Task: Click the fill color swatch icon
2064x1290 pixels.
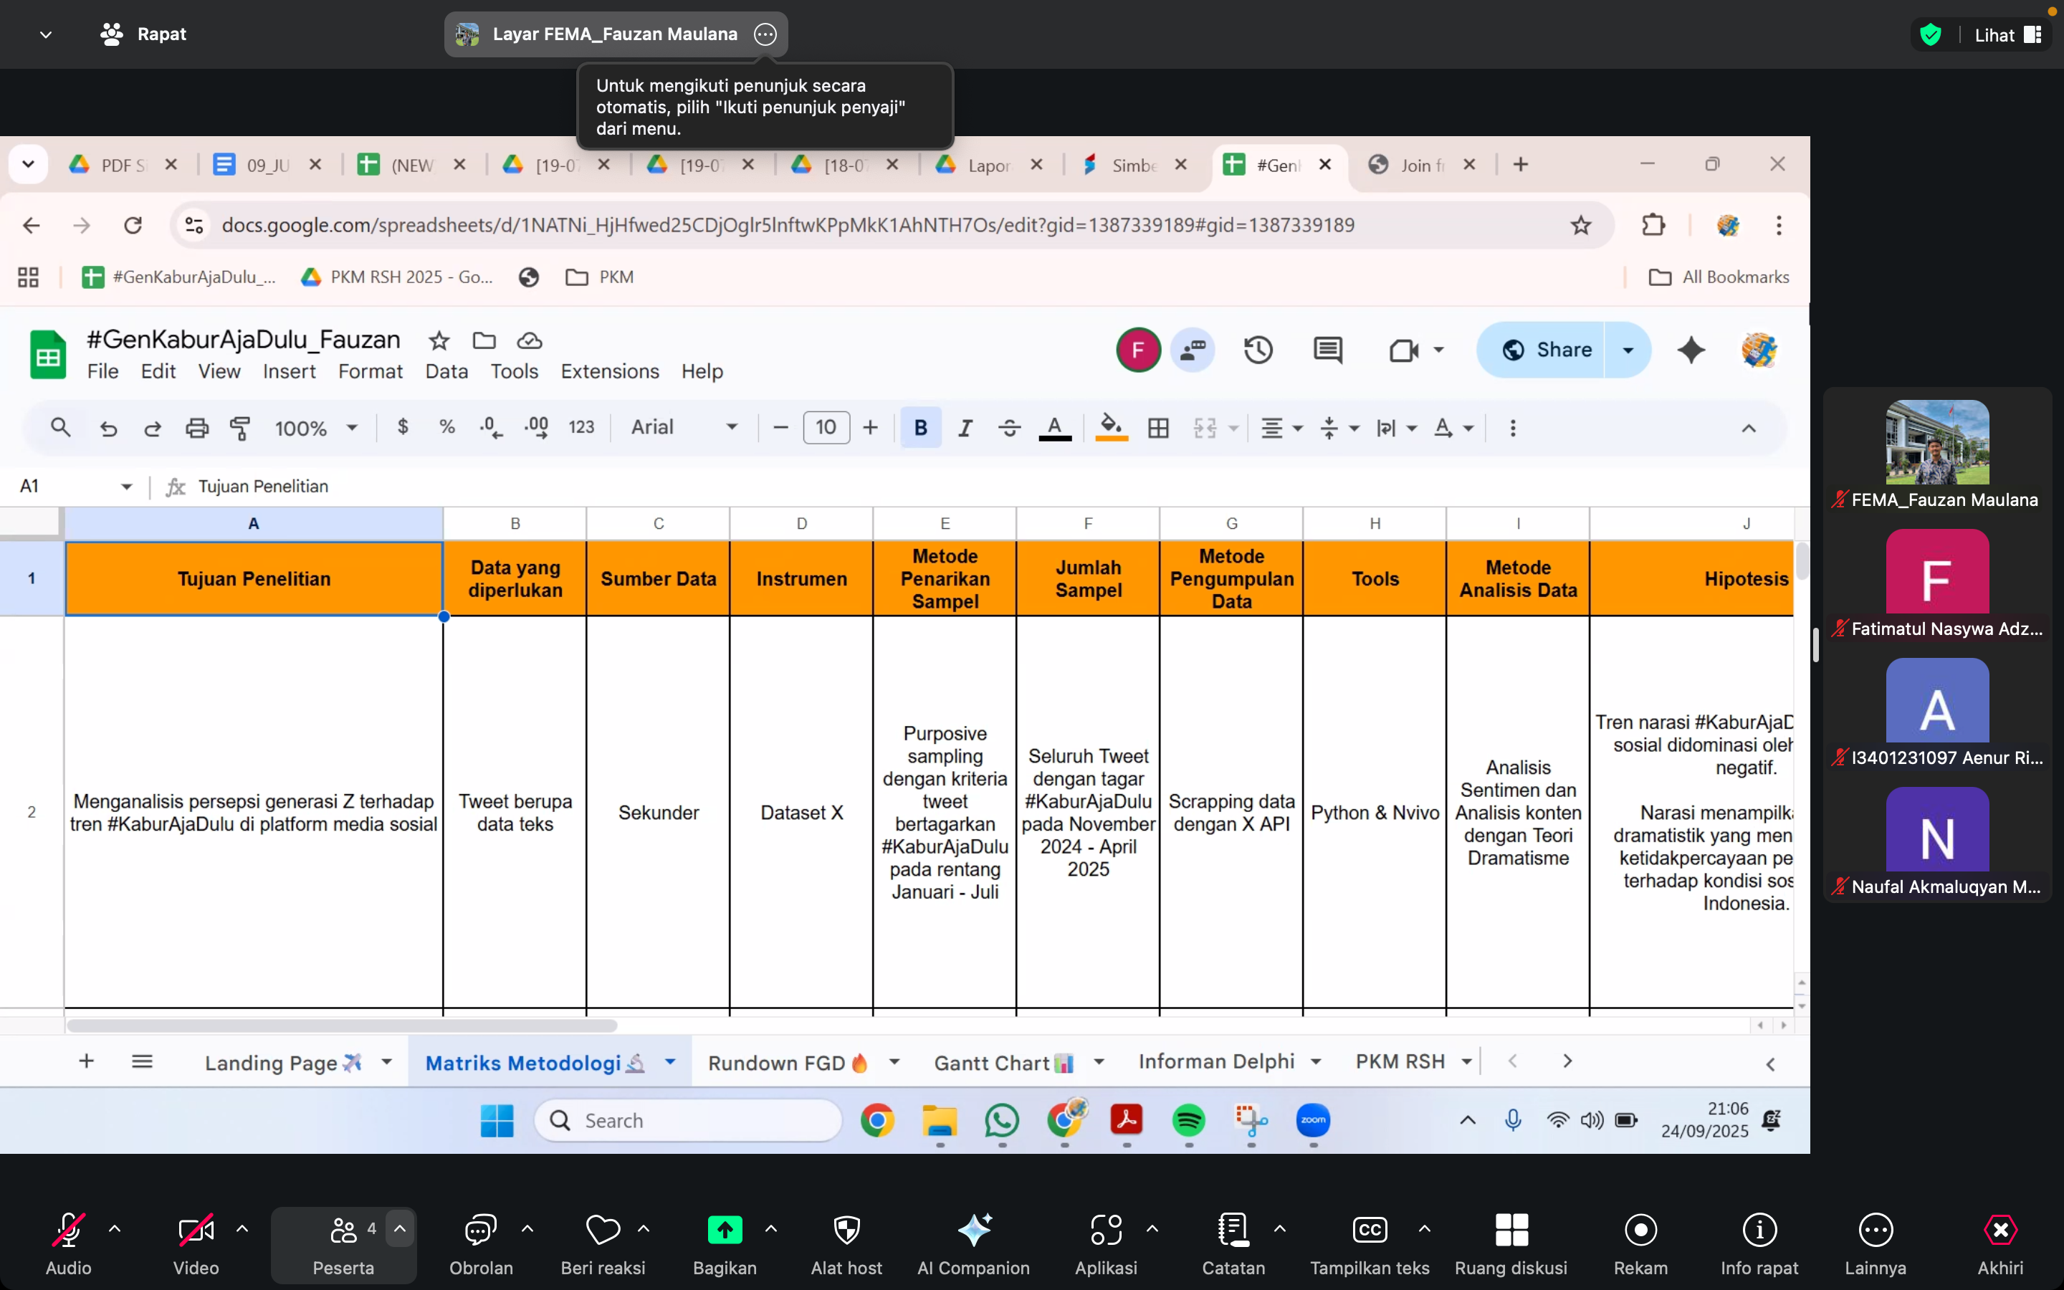Action: point(1110,427)
